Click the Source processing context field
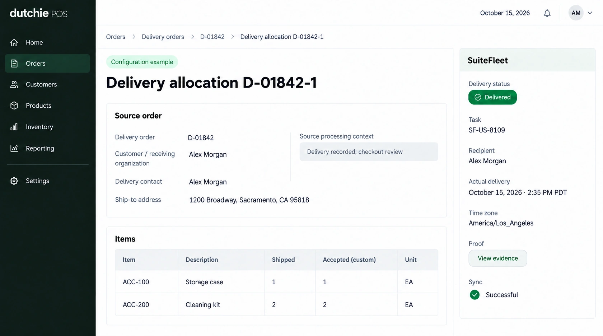The image size is (603, 336). [369, 151]
